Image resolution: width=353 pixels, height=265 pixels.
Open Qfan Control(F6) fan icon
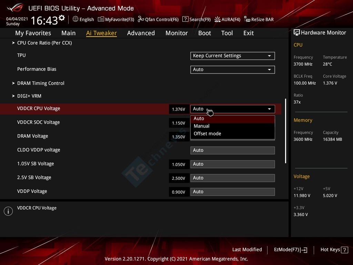tap(141, 19)
